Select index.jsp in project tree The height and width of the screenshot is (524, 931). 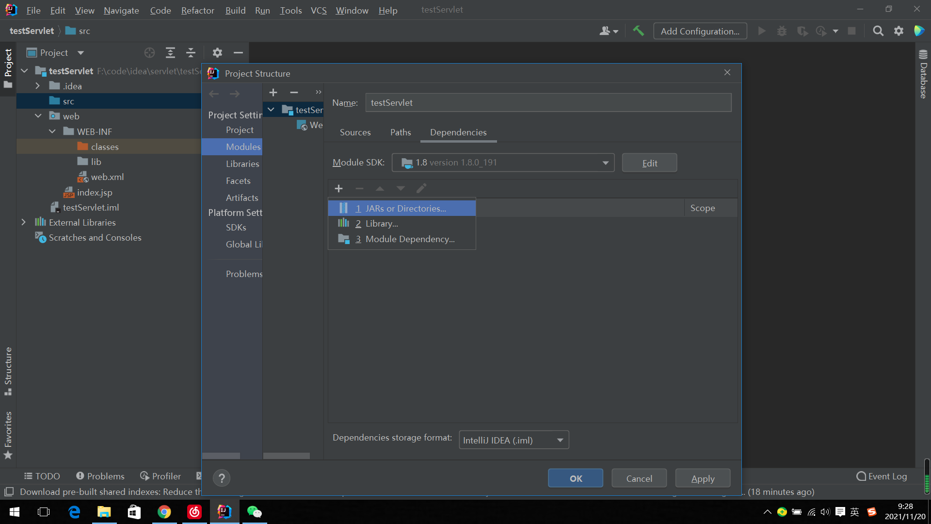pos(95,193)
